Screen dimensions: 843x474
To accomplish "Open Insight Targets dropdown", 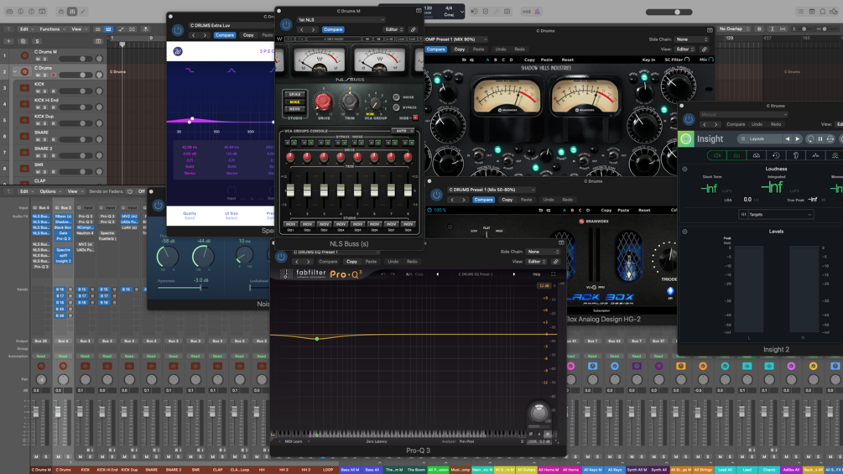I will [x=776, y=215].
